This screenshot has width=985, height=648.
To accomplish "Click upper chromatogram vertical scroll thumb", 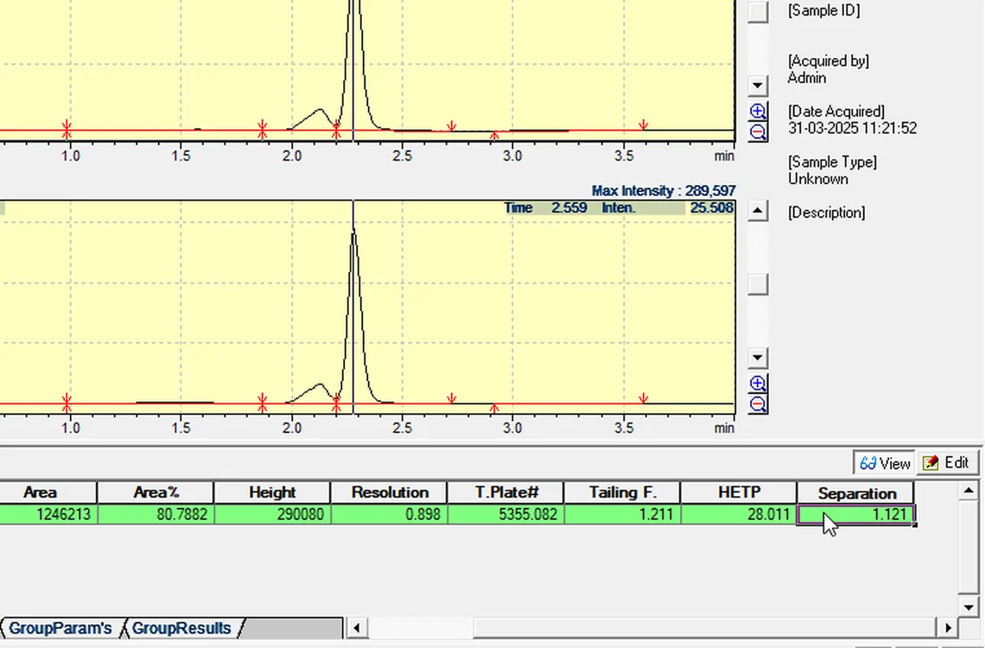I will 758,11.
